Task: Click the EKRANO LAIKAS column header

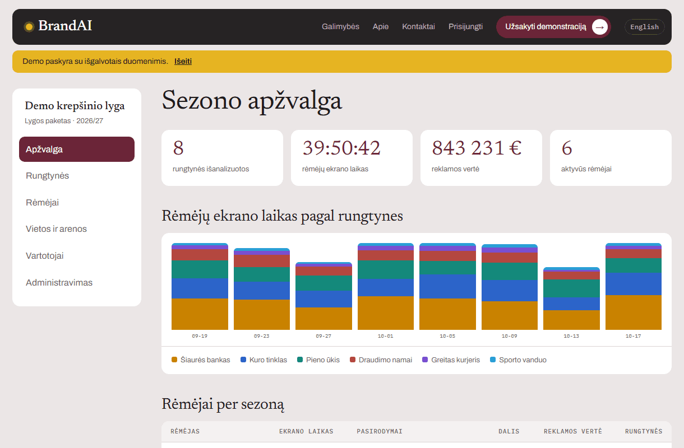Action: (x=306, y=432)
